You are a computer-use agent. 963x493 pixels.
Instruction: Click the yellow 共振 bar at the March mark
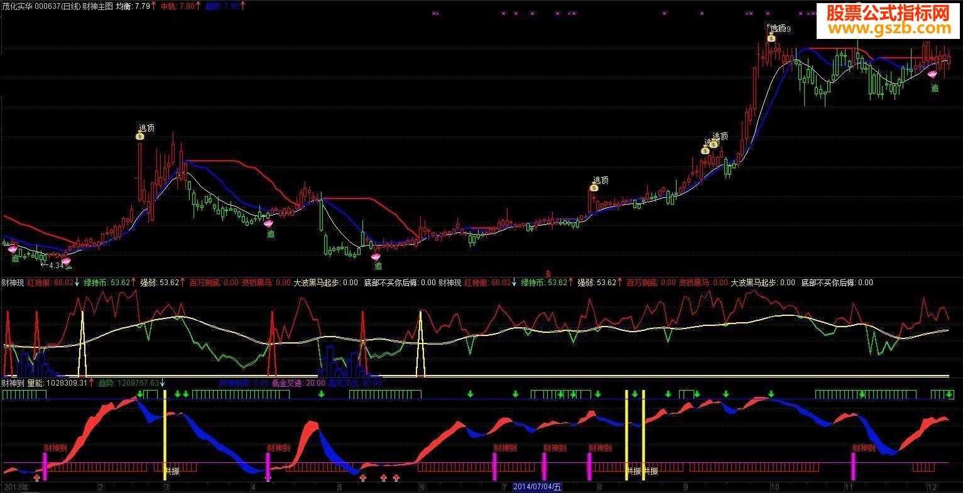pyautogui.click(x=165, y=435)
